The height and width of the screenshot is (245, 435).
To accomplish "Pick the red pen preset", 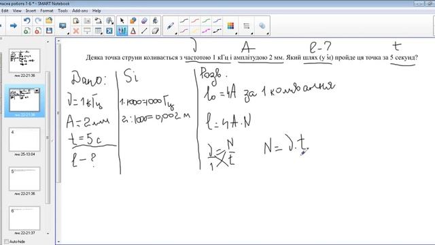I will (x=195, y=21).
